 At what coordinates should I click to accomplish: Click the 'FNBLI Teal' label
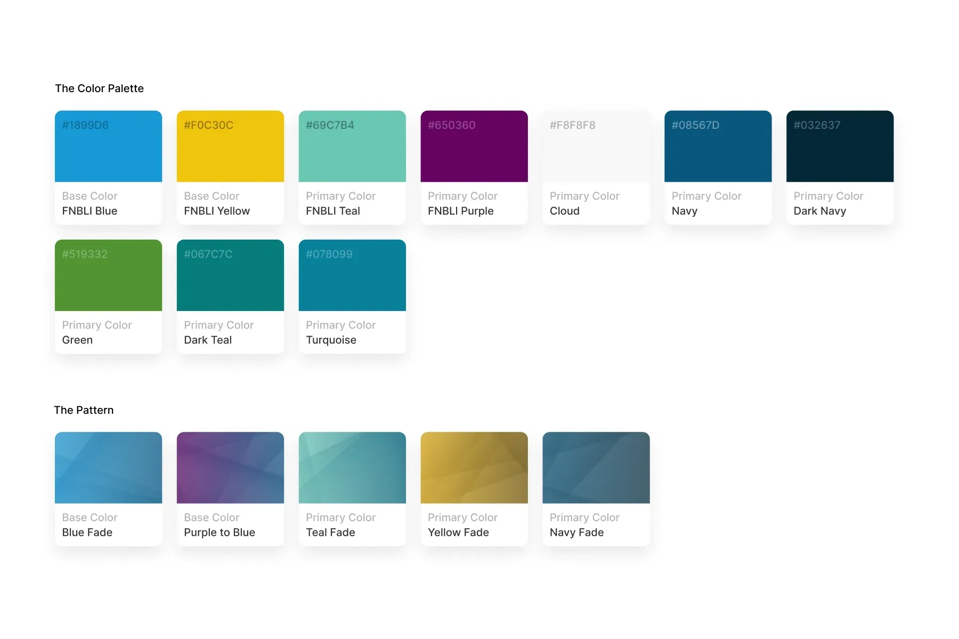(x=333, y=211)
